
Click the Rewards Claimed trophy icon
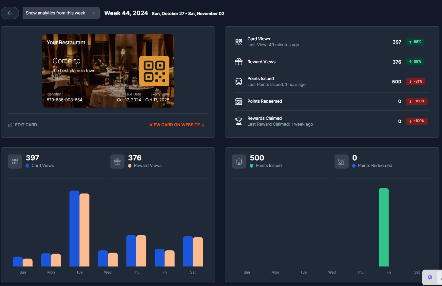click(x=239, y=121)
